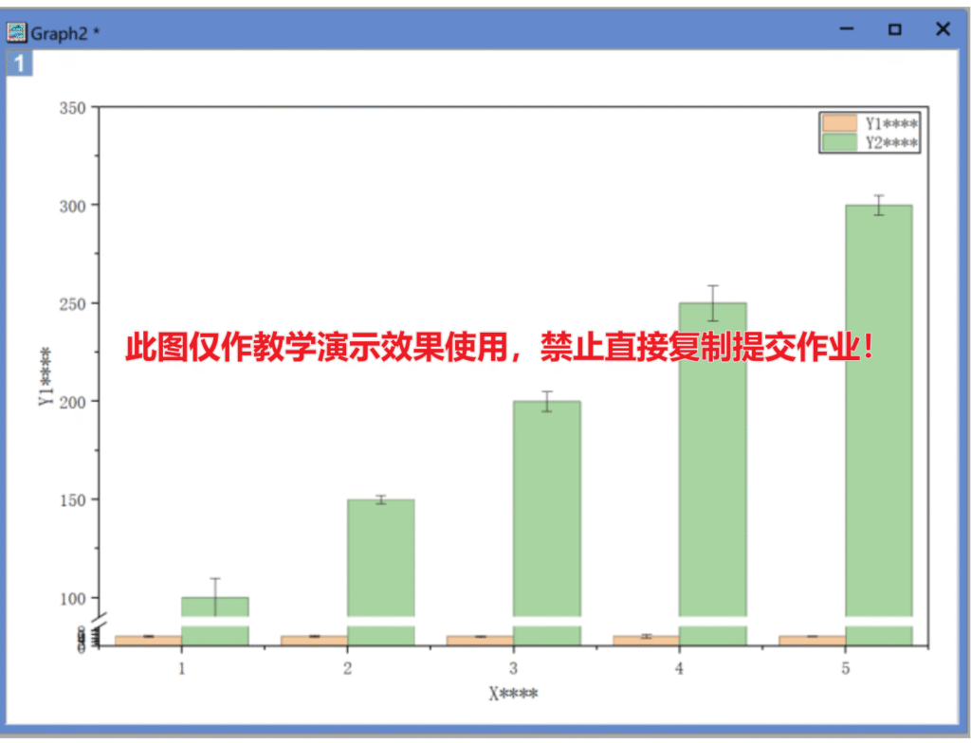Click the orange Y1 legend swatch
Screen dimensions: 971x743
pos(840,123)
